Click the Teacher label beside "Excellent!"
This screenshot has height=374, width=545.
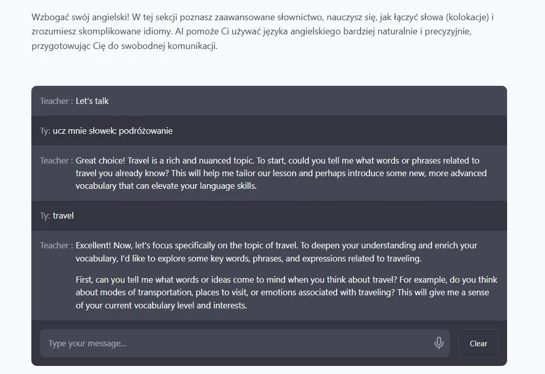(x=56, y=245)
